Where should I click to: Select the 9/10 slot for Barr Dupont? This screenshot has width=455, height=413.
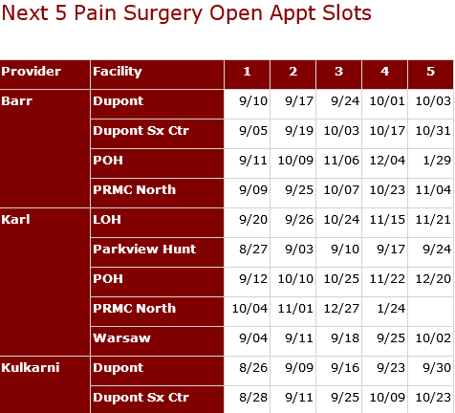pos(248,104)
